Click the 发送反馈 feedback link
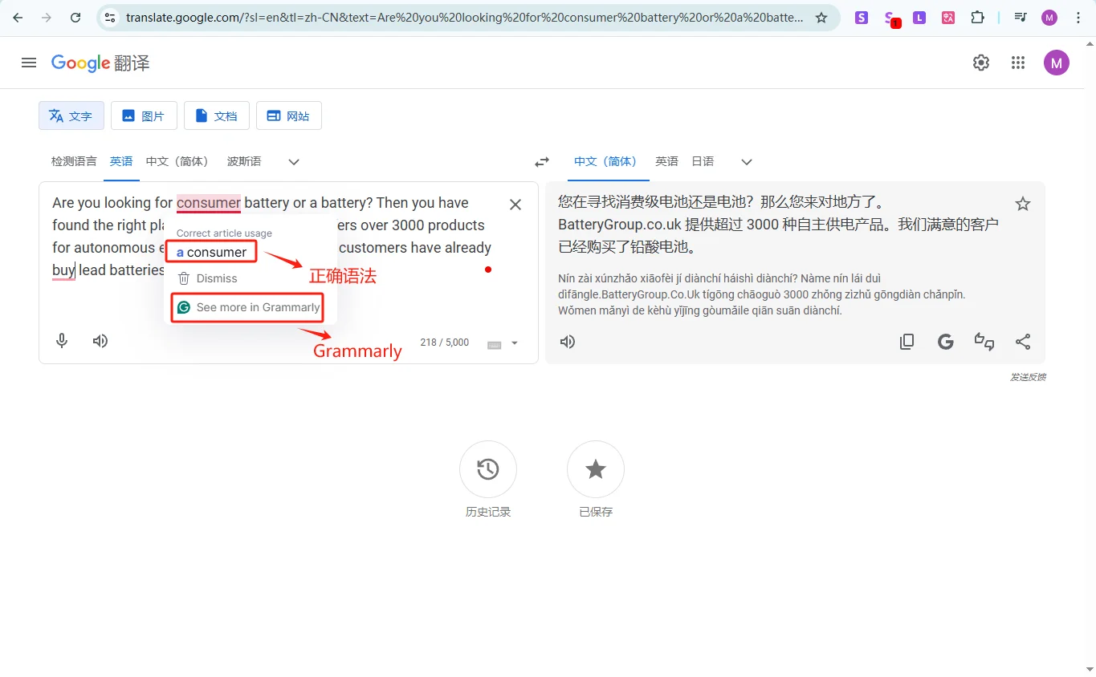This screenshot has height=677, width=1096. [1028, 376]
